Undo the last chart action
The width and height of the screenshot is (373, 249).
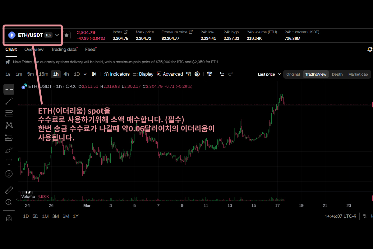tap(222, 74)
